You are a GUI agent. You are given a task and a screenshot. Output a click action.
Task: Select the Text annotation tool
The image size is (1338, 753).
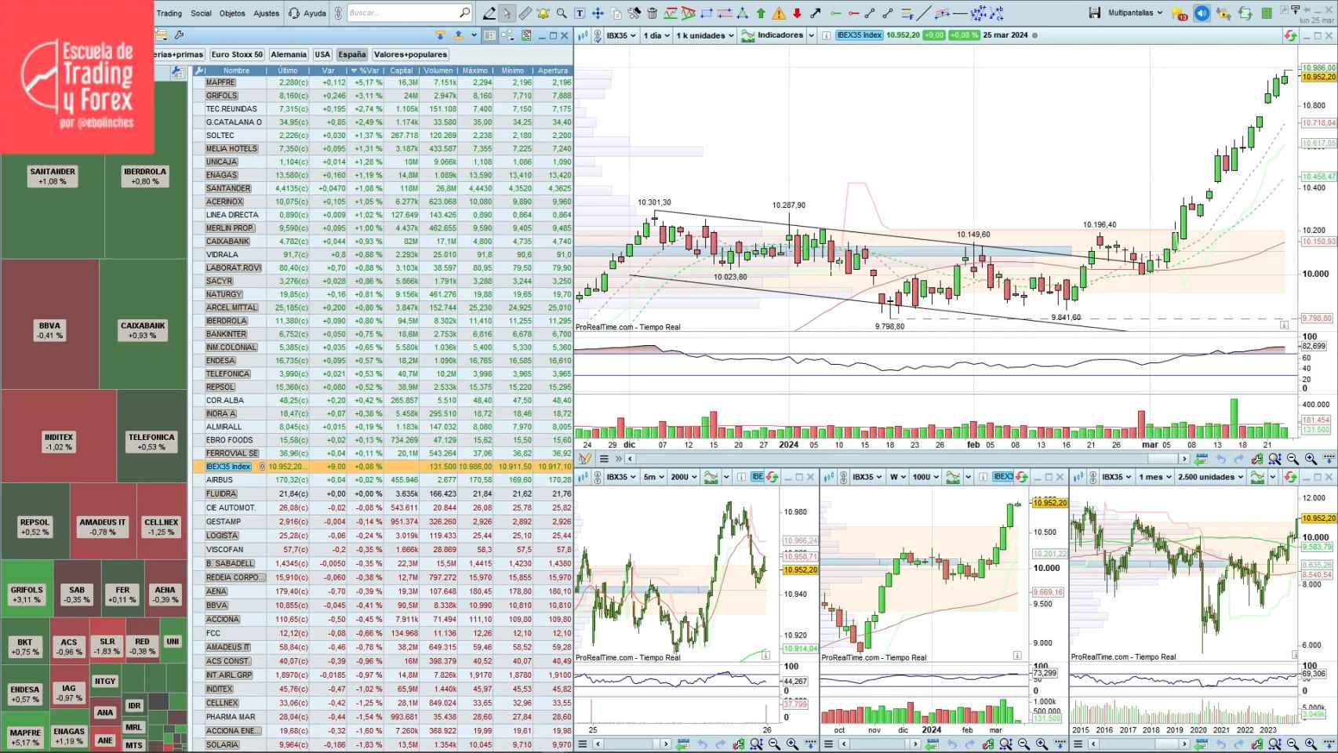pyautogui.click(x=580, y=13)
